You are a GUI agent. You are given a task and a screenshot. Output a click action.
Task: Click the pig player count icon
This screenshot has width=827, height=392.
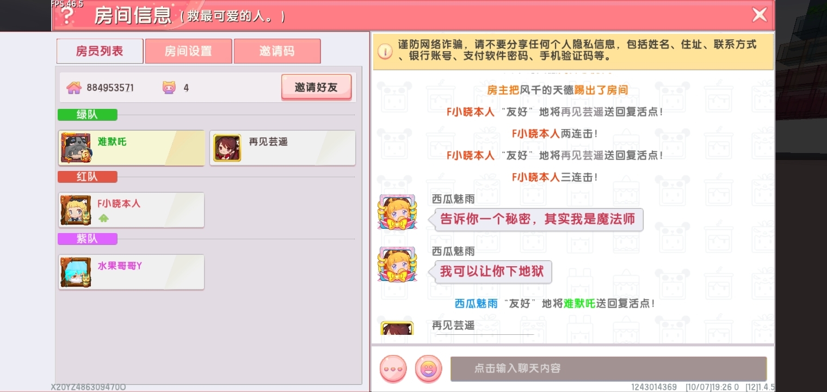169,88
